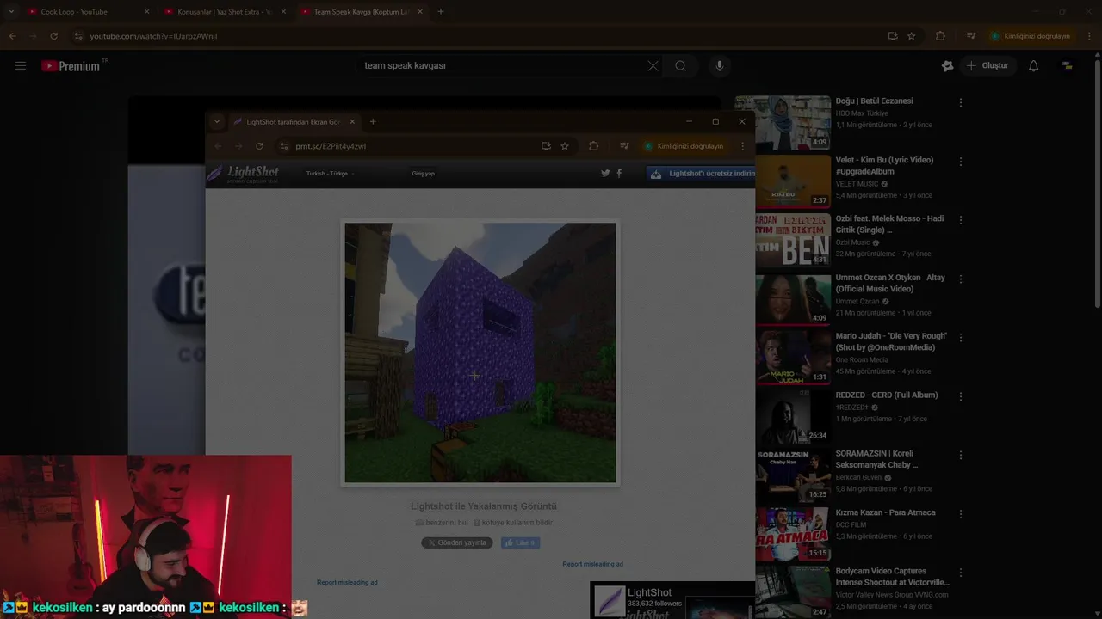Bookmark the prnt.sc page with star icon
1102x619 pixels.
565,146
